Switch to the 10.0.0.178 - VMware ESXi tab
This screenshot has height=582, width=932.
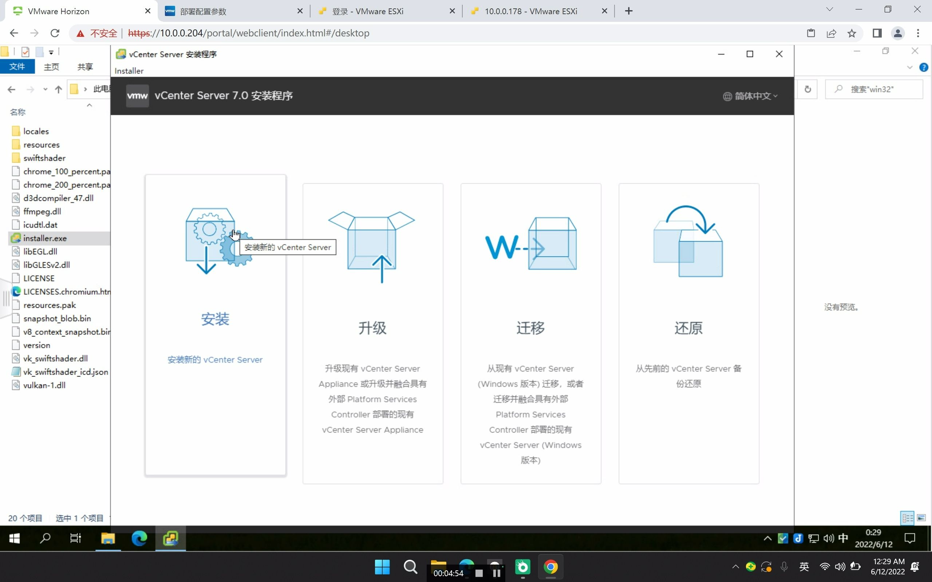pyautogui.click(x=538, y=11)
